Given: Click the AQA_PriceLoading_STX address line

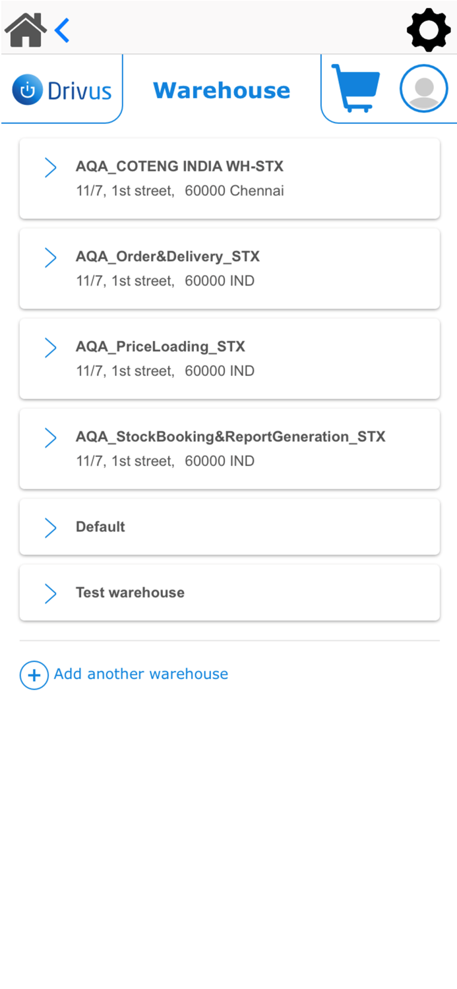Looking at the screenshot, I should point(165,371).
